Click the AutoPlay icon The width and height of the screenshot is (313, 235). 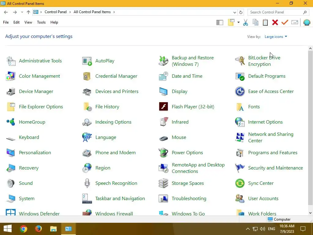pyautogui.click(x=87, y=61)
